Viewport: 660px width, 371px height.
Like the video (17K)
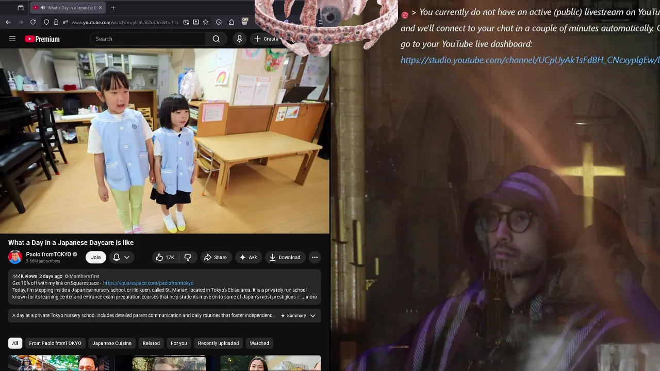[x=166, y=257]
